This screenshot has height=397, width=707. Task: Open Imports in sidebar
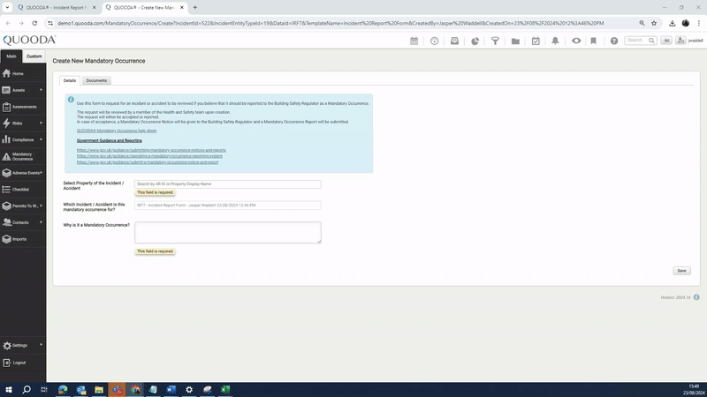pos(23,239)
